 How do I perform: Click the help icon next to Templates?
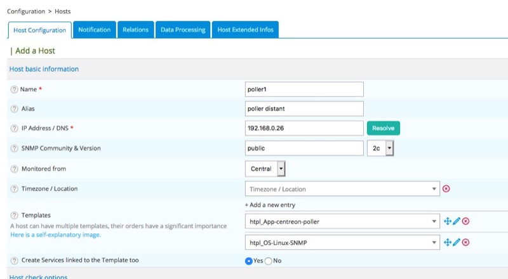pyautogui.click(x=14, y=216)
